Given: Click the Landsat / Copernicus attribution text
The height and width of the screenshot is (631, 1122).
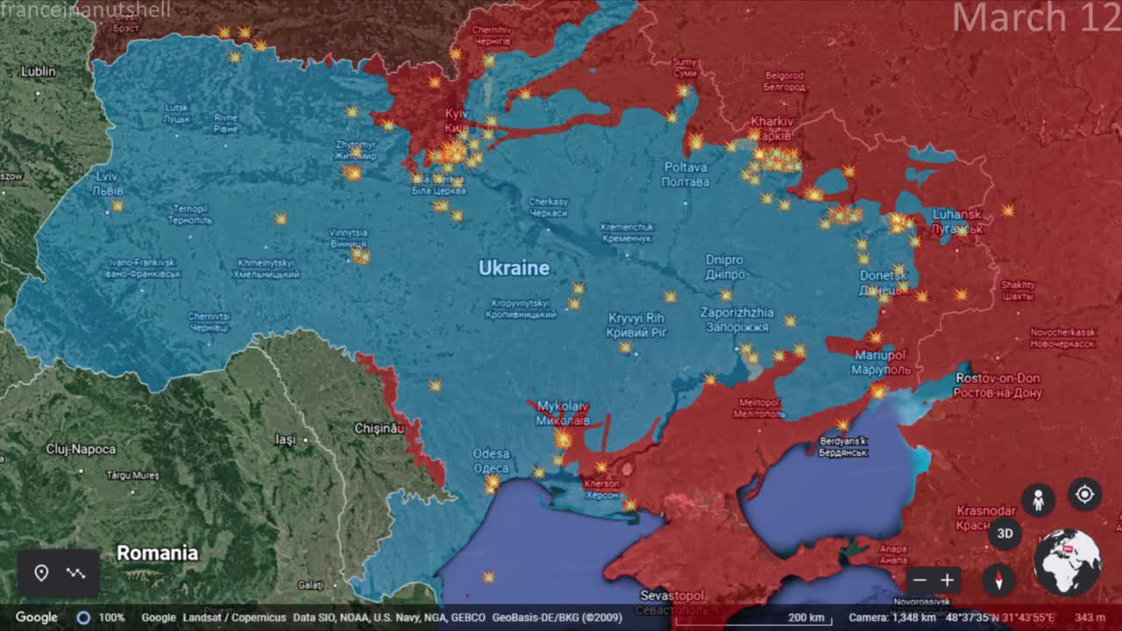Looking at the screenshot, I should (x=234, y=617).
